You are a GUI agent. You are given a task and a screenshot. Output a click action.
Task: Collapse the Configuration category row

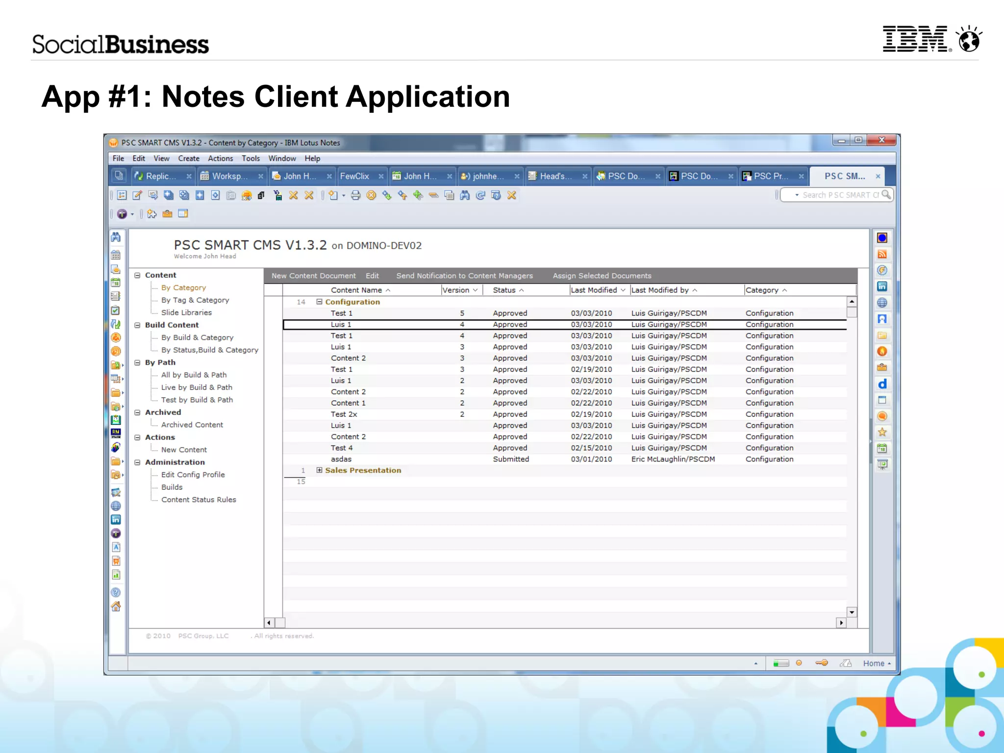pos(319,302)
